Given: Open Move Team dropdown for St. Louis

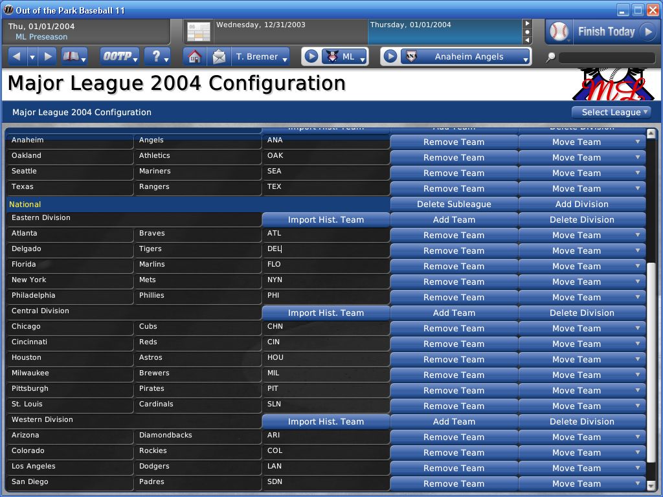Looking at the screenshot, I should click(582, 406).
